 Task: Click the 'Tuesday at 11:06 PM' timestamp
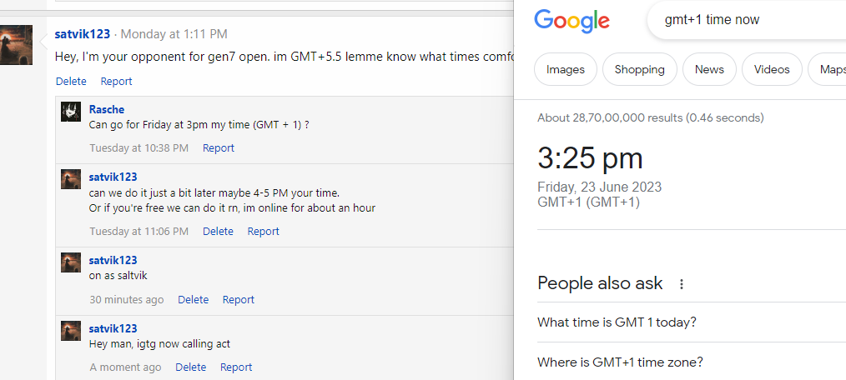coord(139,232)
